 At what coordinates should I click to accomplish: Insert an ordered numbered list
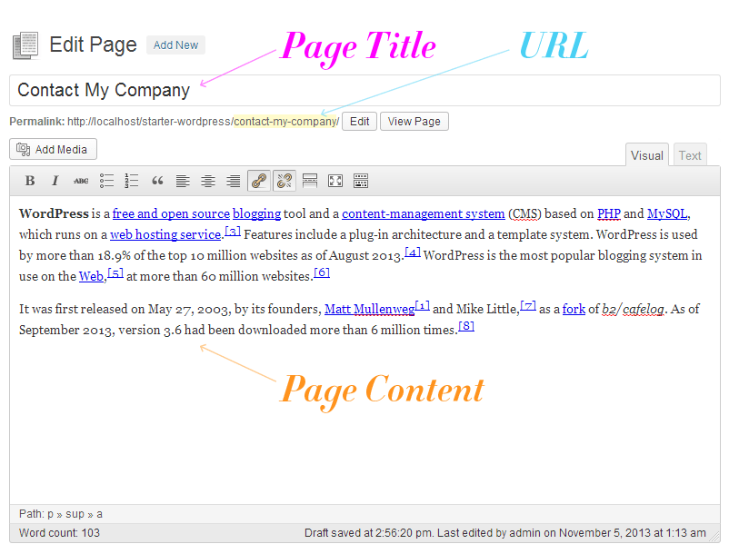pyautogui.click(x=132, y=181)
